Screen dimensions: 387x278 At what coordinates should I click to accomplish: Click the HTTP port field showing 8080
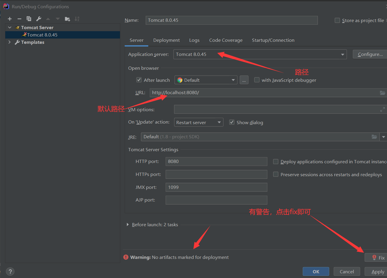[x=216, y=162]
